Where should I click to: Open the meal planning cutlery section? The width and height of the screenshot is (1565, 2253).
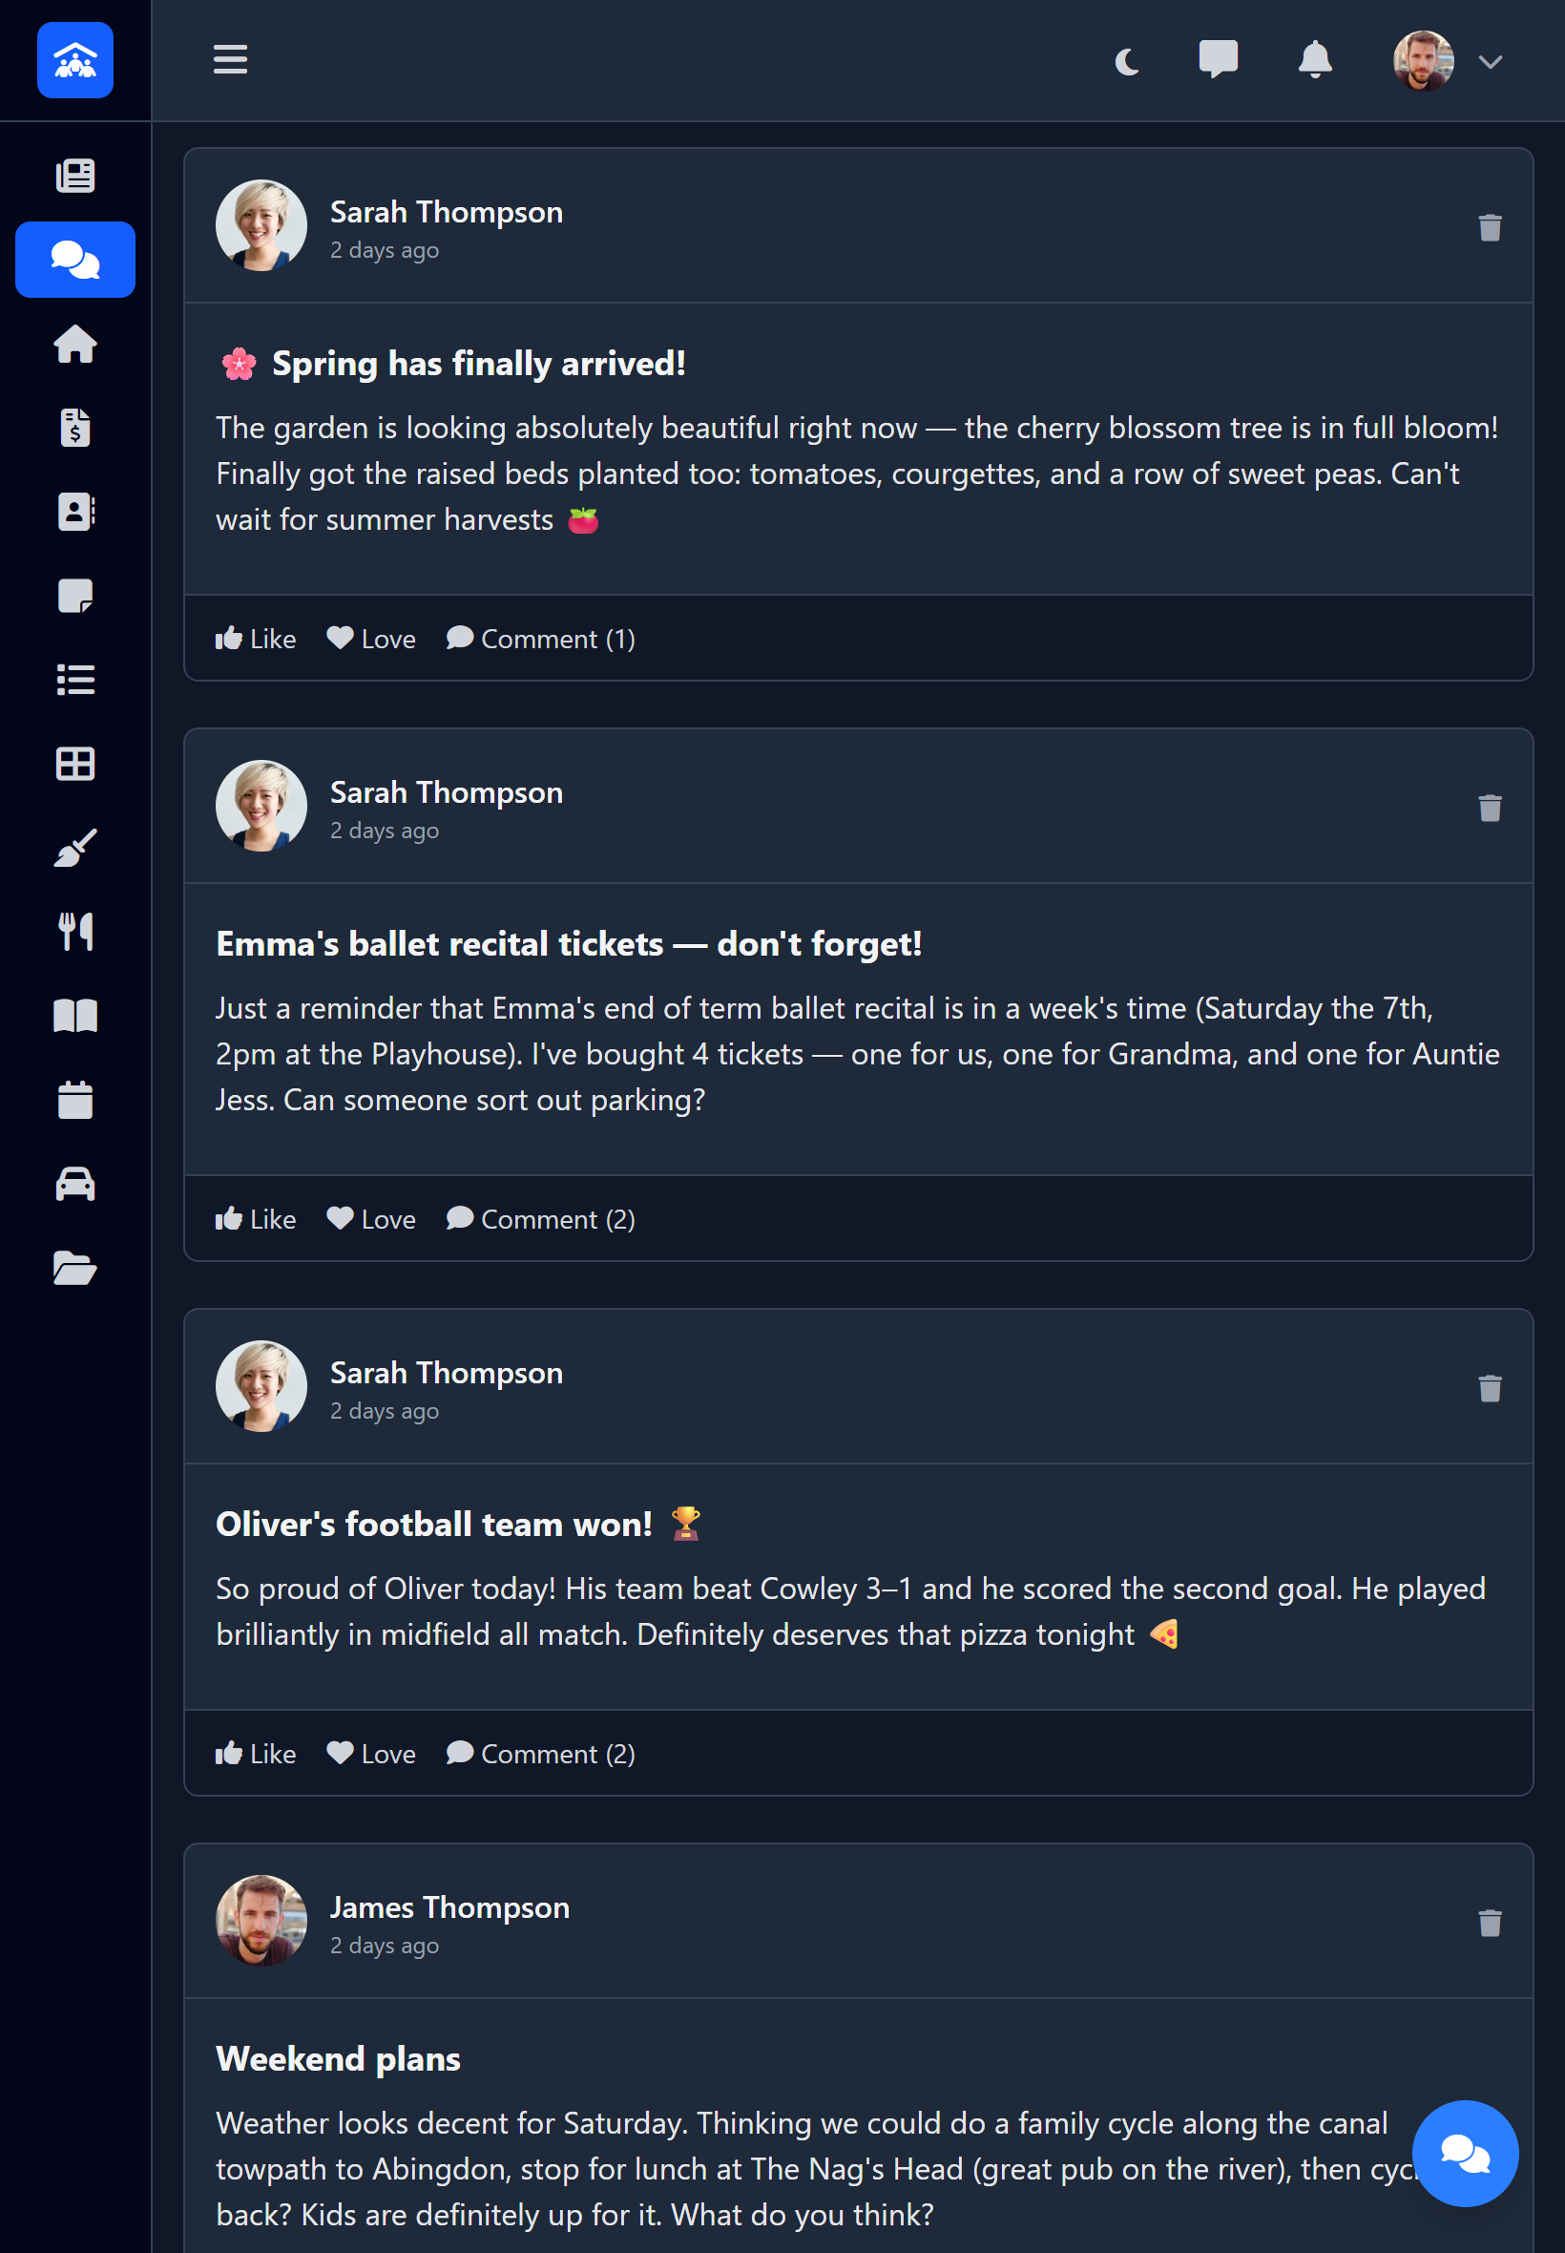tap(75, 931)
